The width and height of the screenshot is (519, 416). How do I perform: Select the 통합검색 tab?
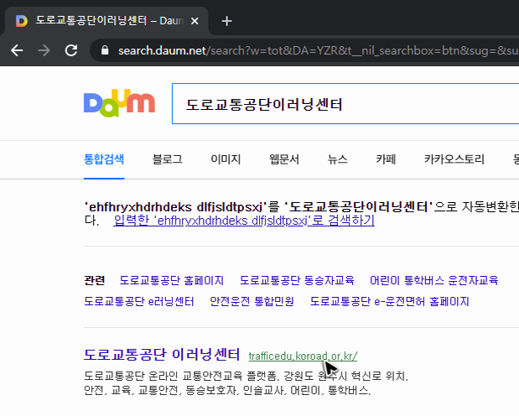click(x=104, y=159)
